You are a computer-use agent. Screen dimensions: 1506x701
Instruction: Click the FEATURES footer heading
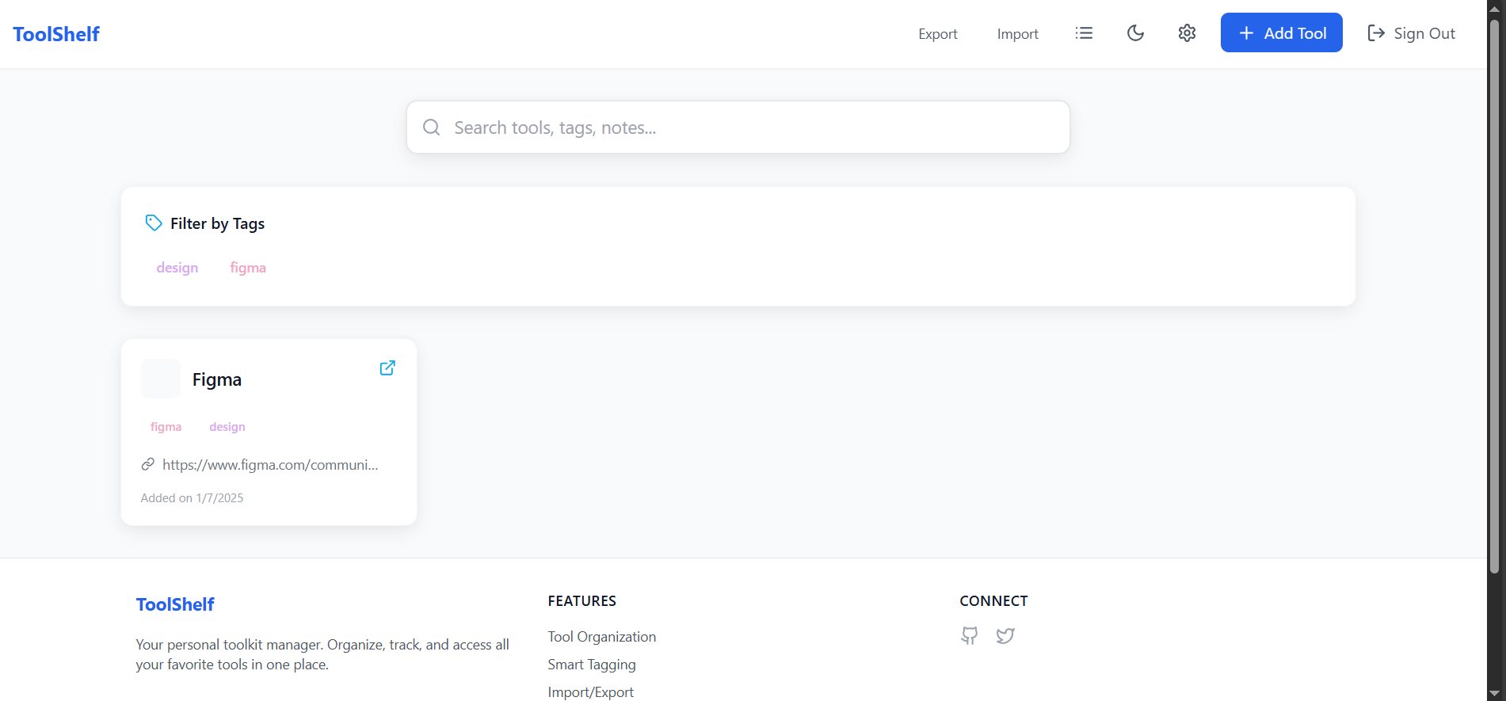(x=582, y=601)
